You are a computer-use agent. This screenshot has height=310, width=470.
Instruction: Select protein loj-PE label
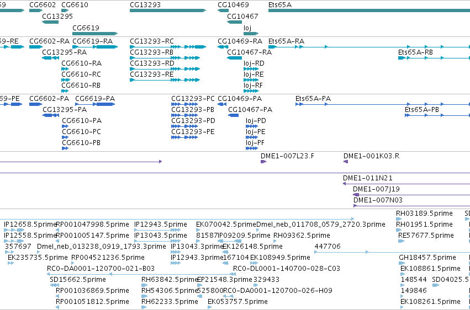pyautogui.click(x=256, y=132)
